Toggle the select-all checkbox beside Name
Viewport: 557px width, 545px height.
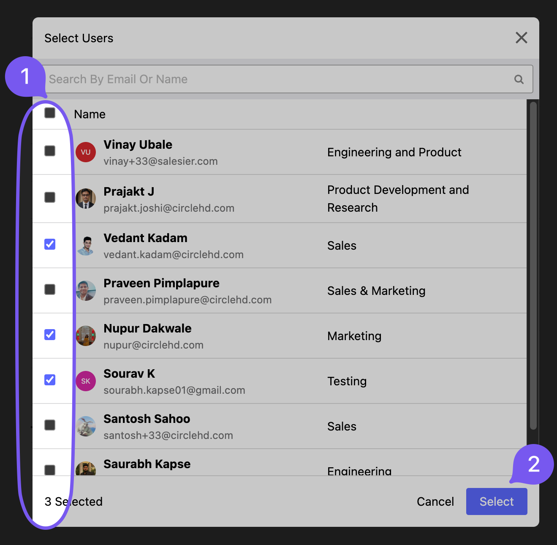[x=50, y=113]
